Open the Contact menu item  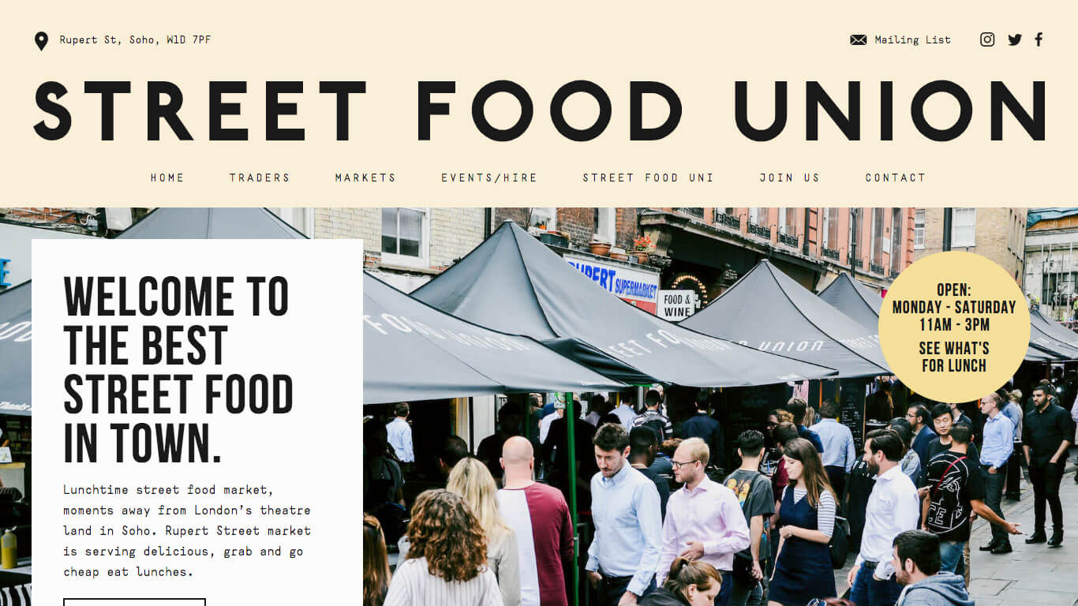coord(895,178)
